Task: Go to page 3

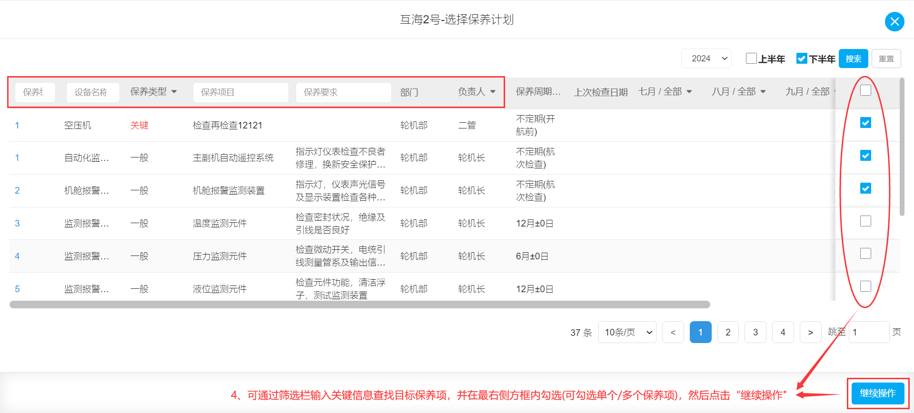Action: click(755, 332)
